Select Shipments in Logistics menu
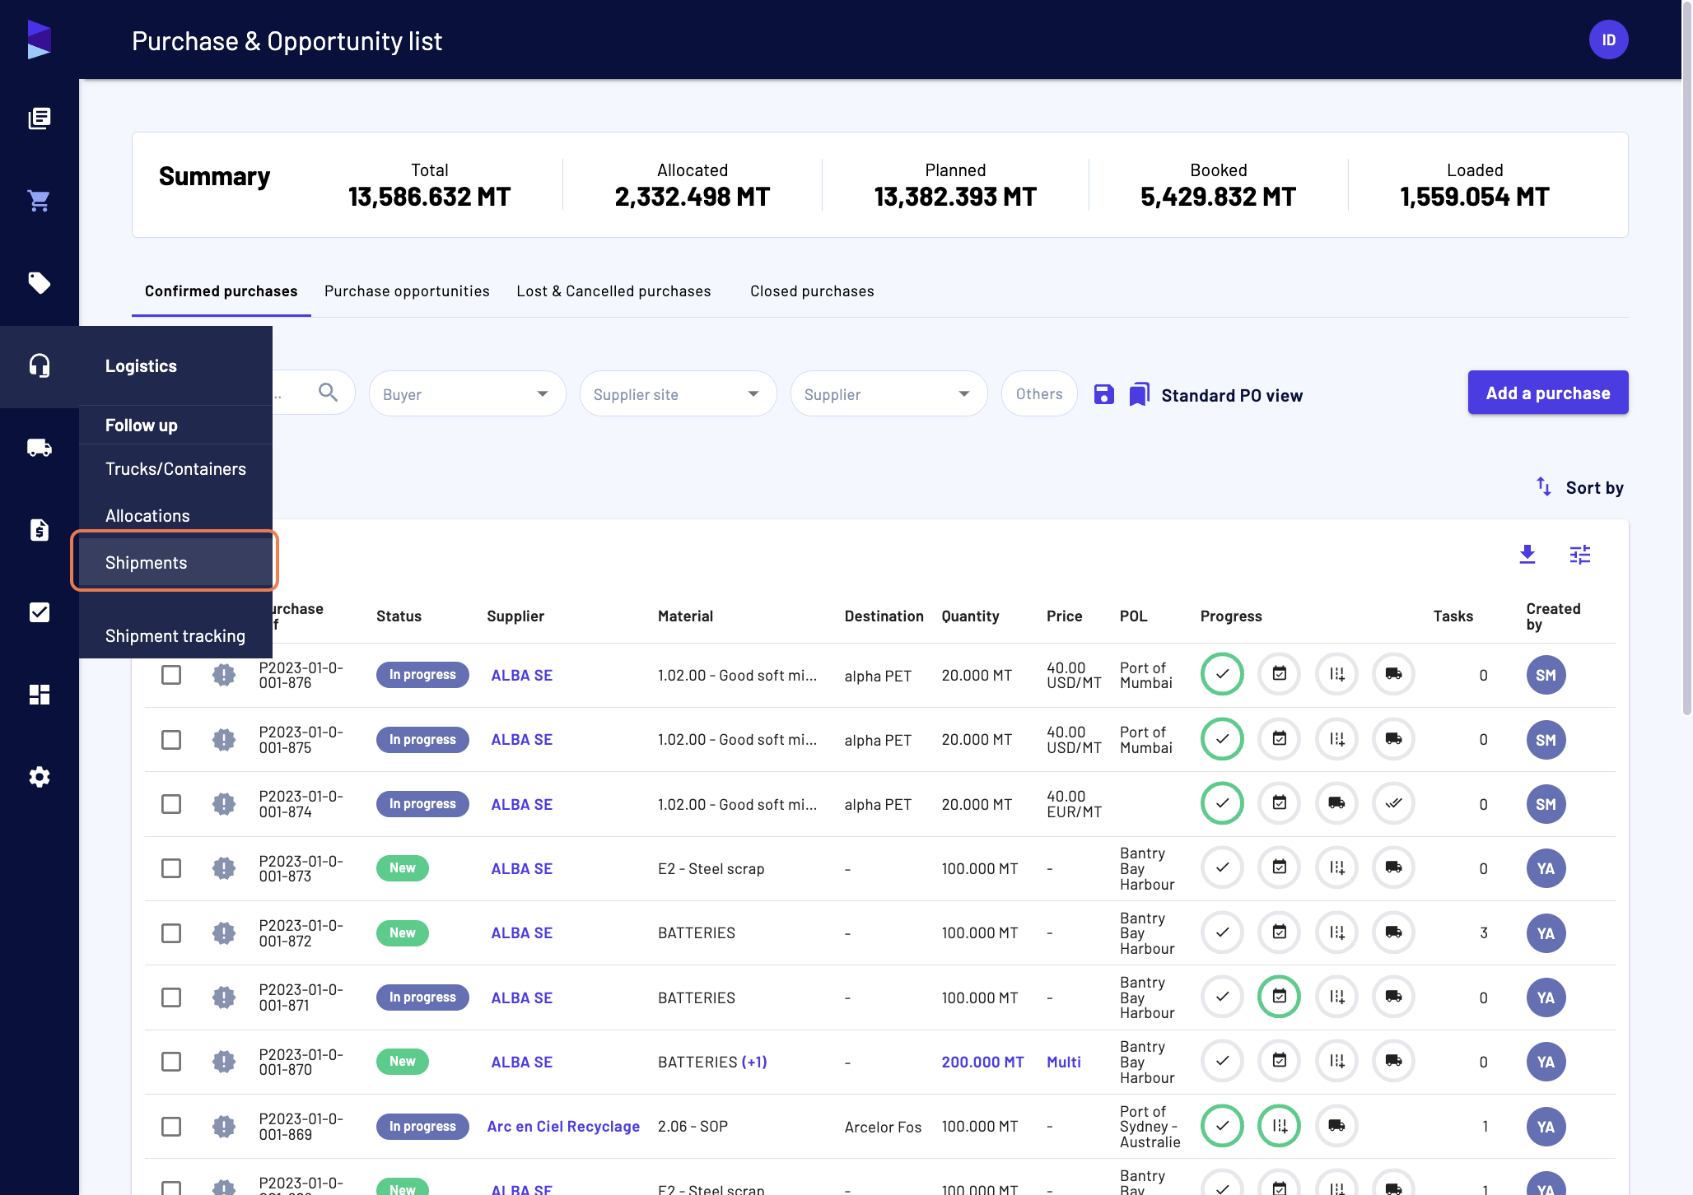The height and width of the screenshot is (1195, 1693). [x=175, y=563]
